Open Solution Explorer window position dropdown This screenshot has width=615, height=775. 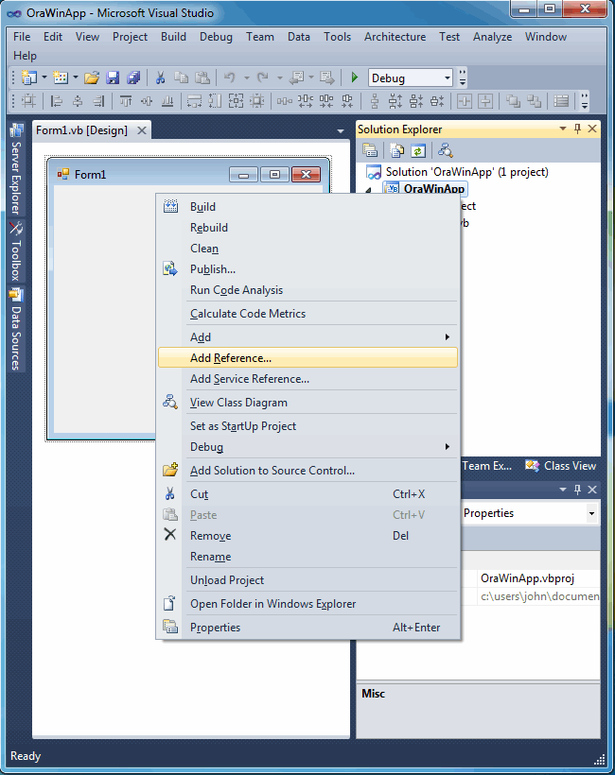coord(563,129)
